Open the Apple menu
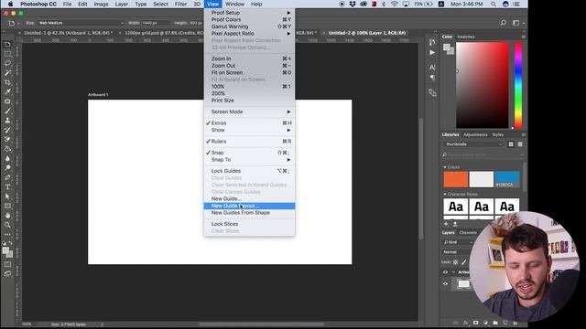Screen dimensions: 586x329 coord(10,4)
